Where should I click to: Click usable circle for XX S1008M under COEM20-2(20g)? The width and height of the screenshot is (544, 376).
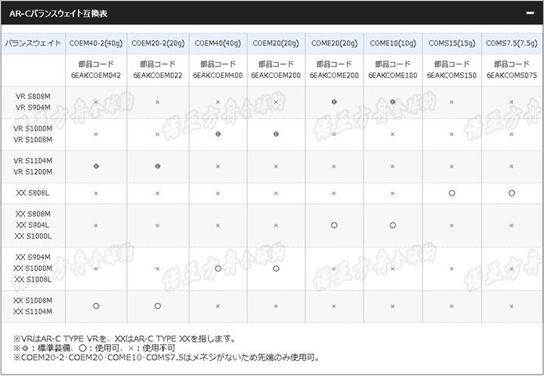[158, 306]
